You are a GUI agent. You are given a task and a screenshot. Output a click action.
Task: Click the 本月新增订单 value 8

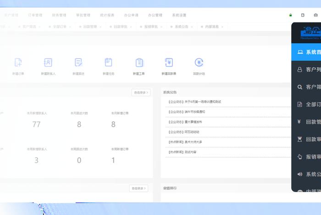(113, 124)
